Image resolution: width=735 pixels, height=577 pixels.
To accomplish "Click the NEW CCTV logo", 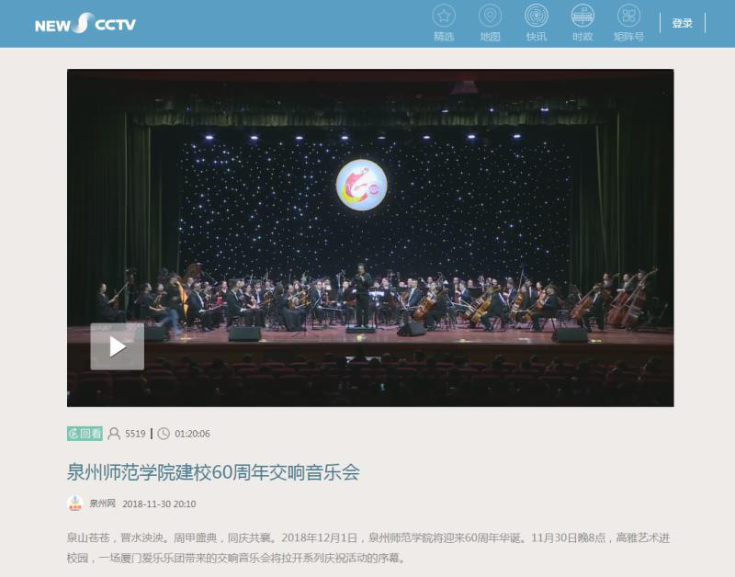I will click(85, 23).
